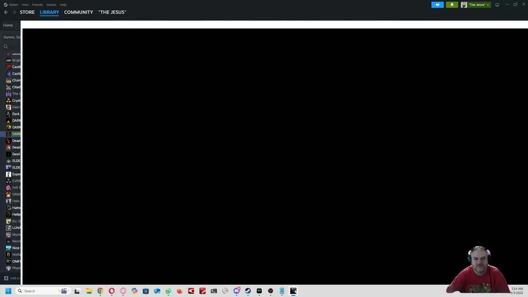Open Outlook from taskbar
Image resolution: width=528 pixels, height=297 pixels.
(x=157, y=291)
